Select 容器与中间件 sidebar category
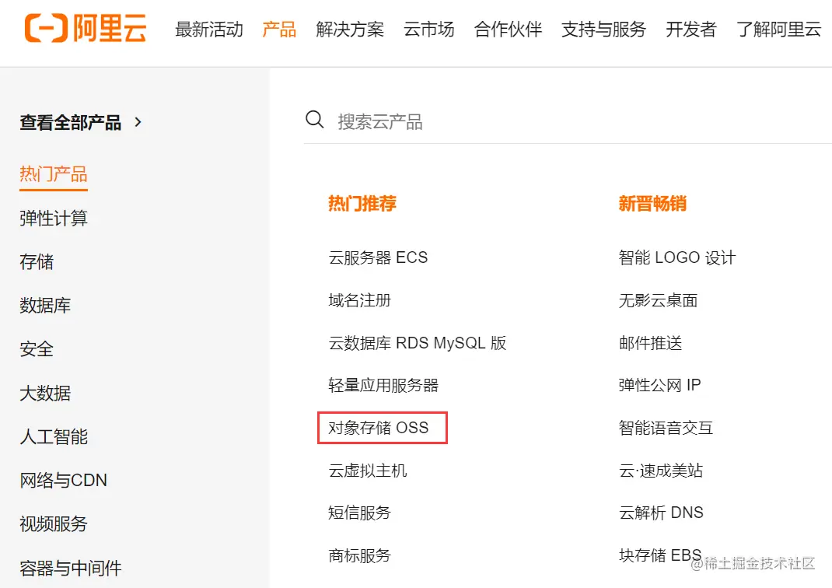The image size is (832, 588). (71, 569)
